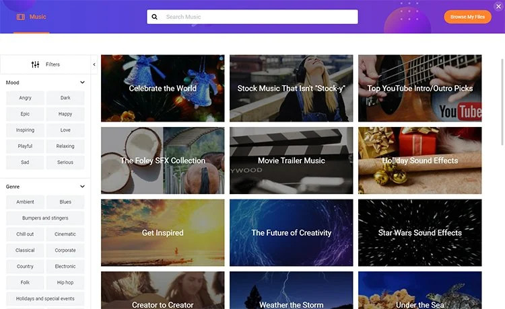This screenshot has width=505, height=309.
Task: Open the Celebrate the World collection
Action: click(163, 88)
